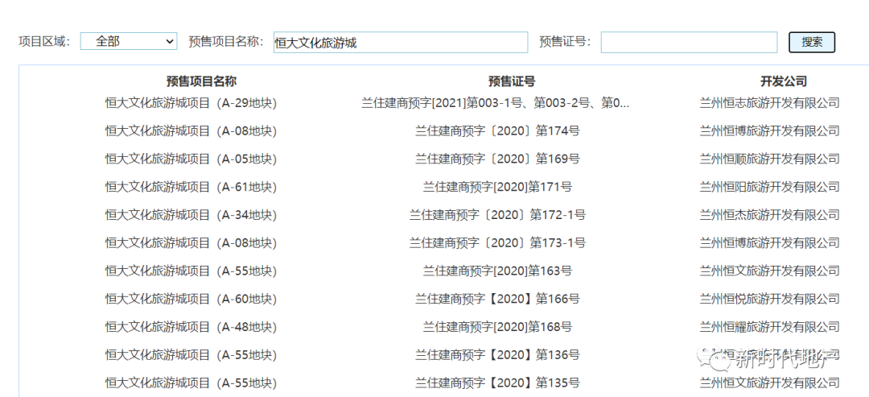Click developer 兰州恒杰旅游开发有限公司
The width and height of the screenshot is (869, 397).
769,214
